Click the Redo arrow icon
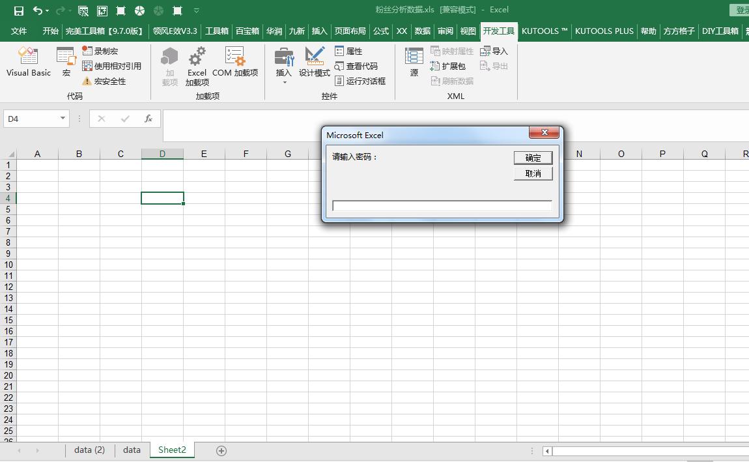 pos(60,10)
